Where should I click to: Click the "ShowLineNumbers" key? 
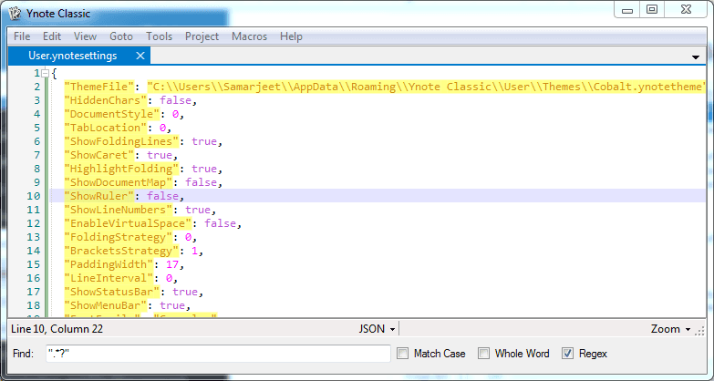[119, 210]
